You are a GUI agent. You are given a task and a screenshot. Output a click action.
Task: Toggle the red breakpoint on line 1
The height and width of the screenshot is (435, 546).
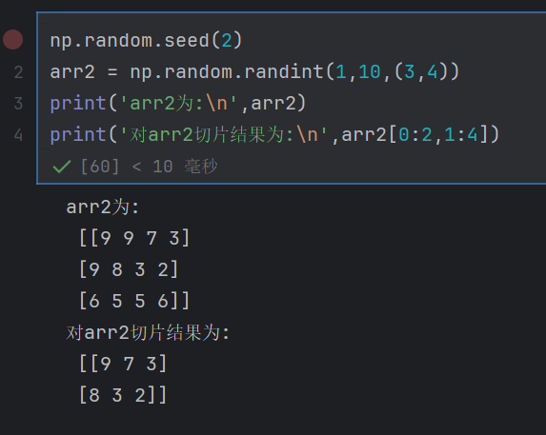(x=13, y=40)
